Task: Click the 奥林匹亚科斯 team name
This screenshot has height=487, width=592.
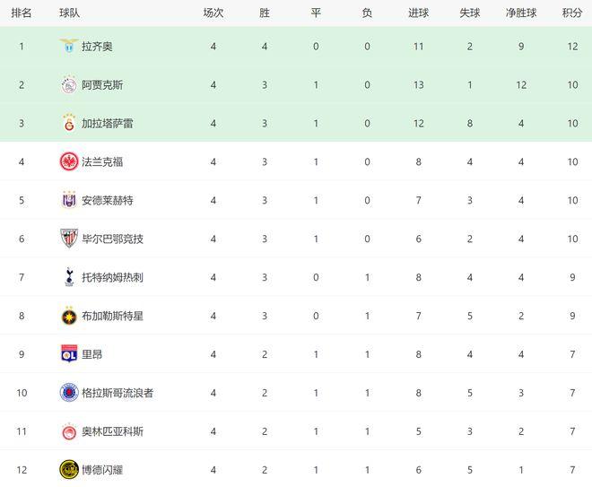Action: click(x=112, y=431)
